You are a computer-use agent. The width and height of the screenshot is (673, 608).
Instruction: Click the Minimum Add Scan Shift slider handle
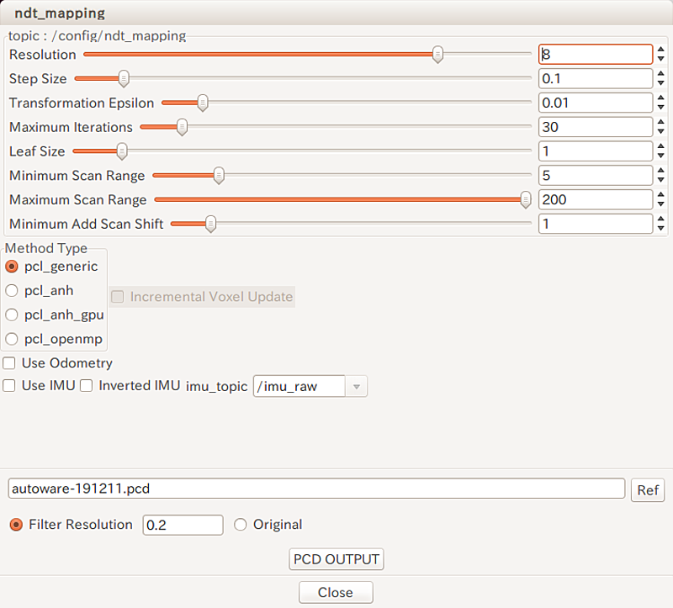pos(210,224)
